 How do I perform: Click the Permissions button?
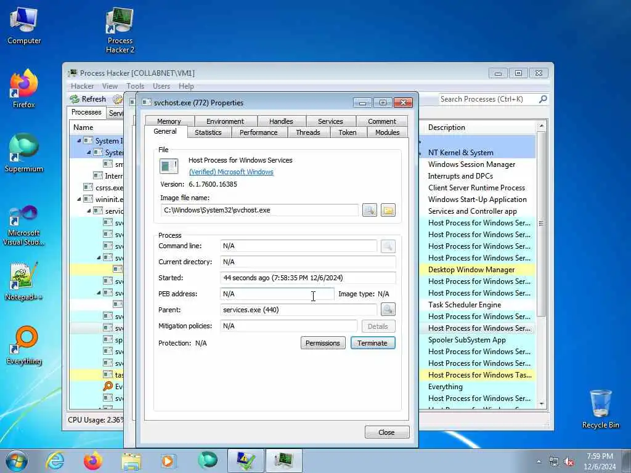point(323,342)
